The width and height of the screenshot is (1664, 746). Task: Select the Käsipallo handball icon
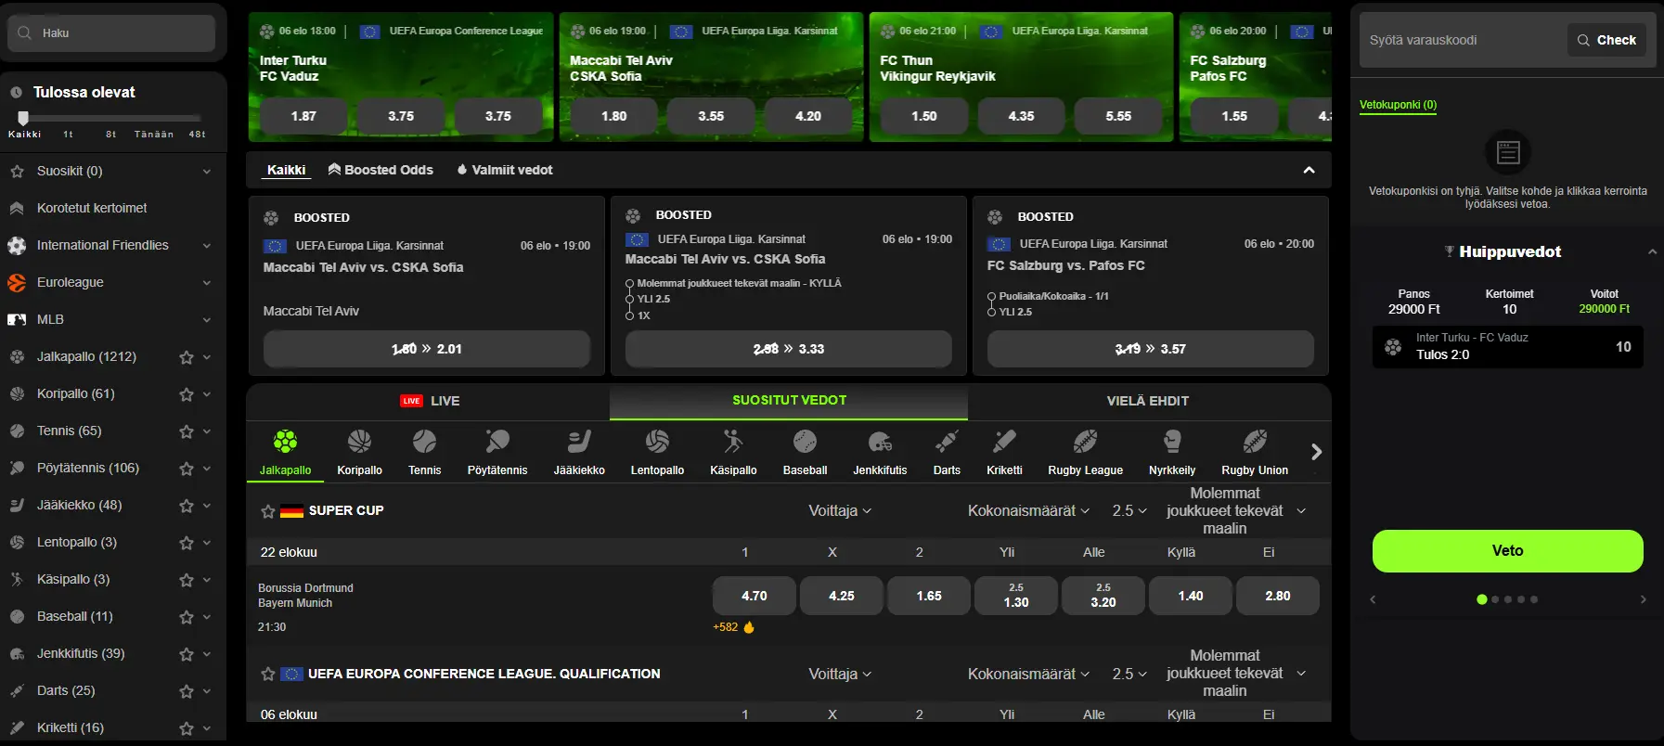point(733,441)
